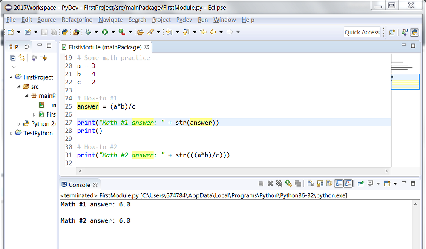Toggle Show Console on standard error change
This screenshot has width=426, height=249.
point(348,184)
